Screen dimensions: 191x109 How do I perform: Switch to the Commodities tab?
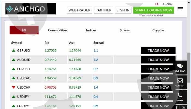point(58,30)
